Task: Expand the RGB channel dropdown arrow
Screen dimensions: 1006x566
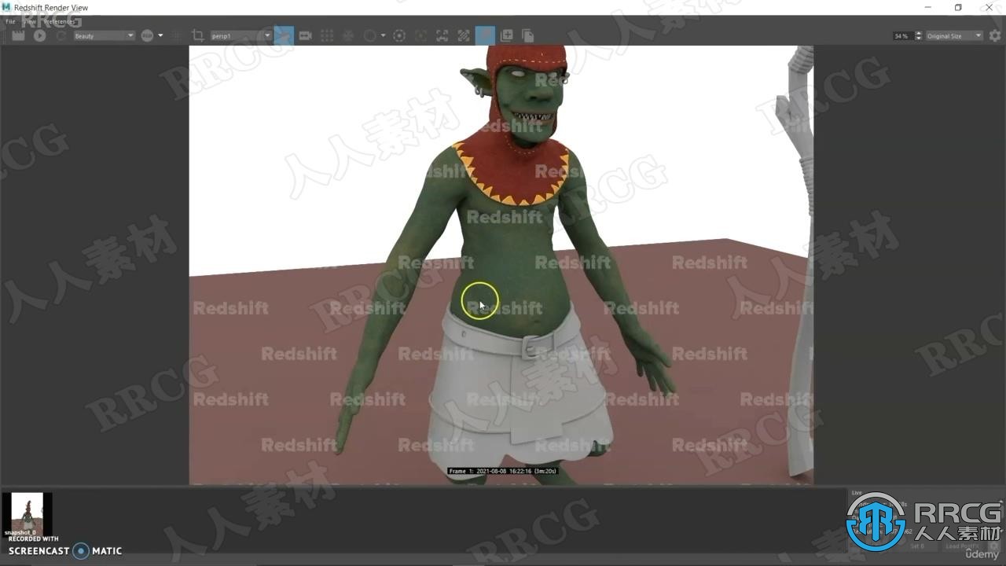Action: point(160,35)
